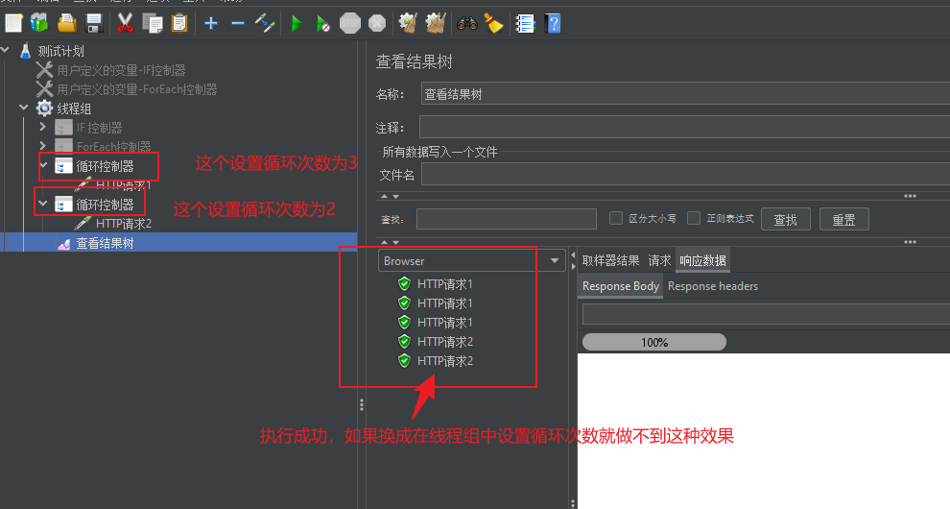Screen dimensions: 950x509
Task: Click the 文件名 input field
Action: tap(685, 175)
